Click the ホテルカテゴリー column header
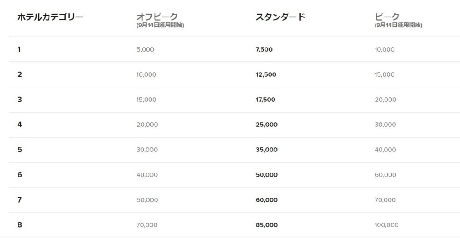 click(50, 17)
